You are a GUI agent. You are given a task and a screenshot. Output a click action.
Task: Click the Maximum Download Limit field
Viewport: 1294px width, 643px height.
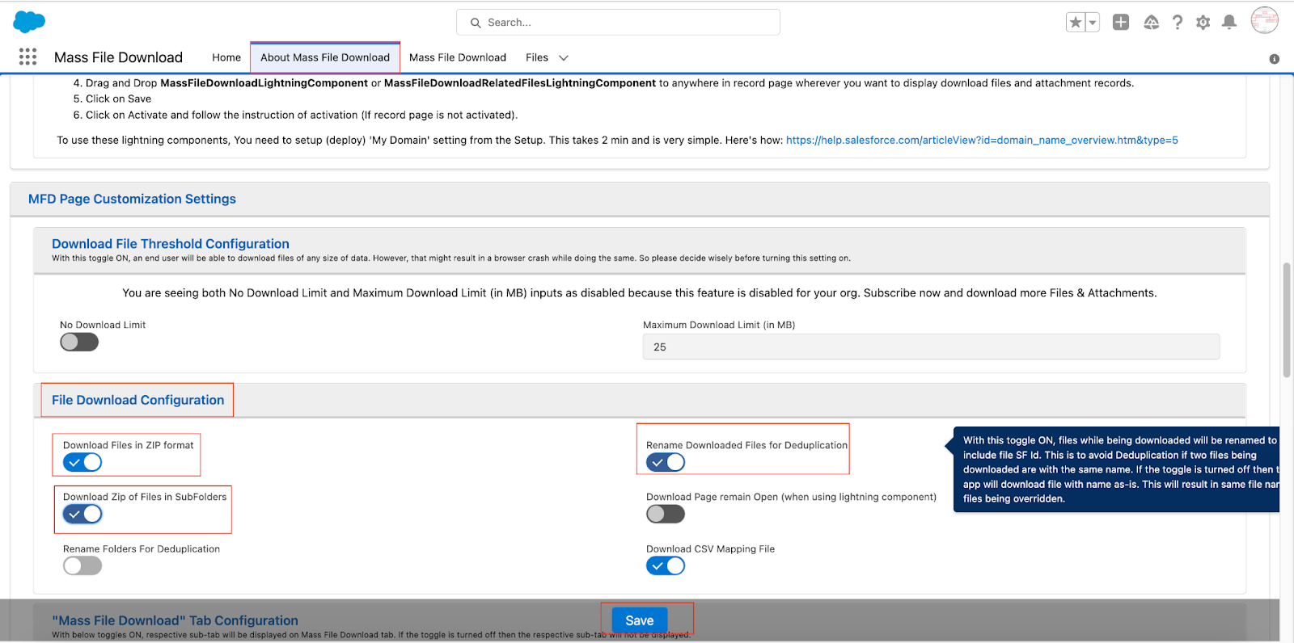931,347
